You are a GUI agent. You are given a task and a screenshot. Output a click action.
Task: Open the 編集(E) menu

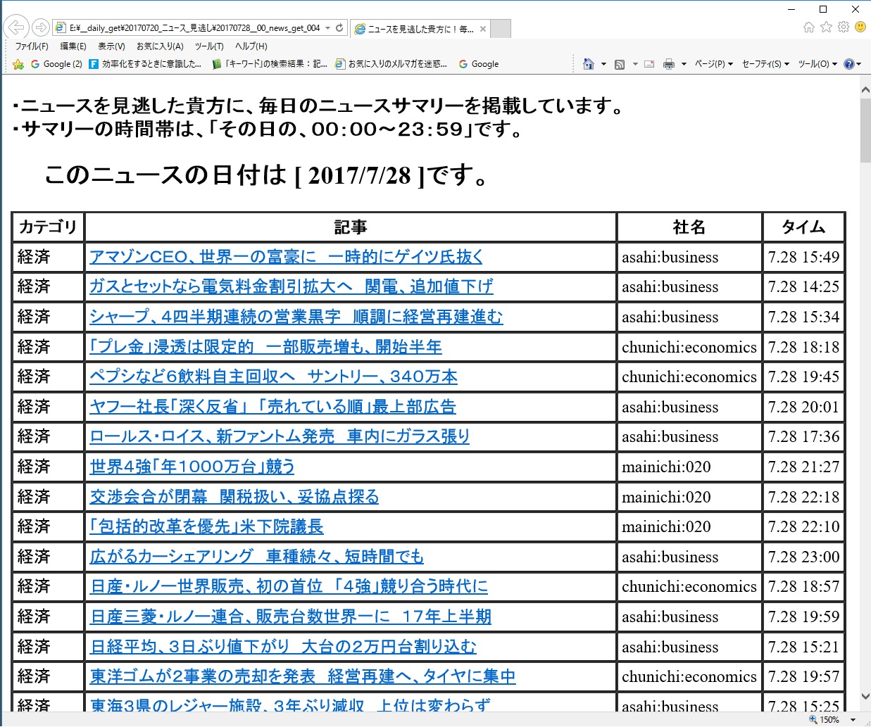(73, 46)
